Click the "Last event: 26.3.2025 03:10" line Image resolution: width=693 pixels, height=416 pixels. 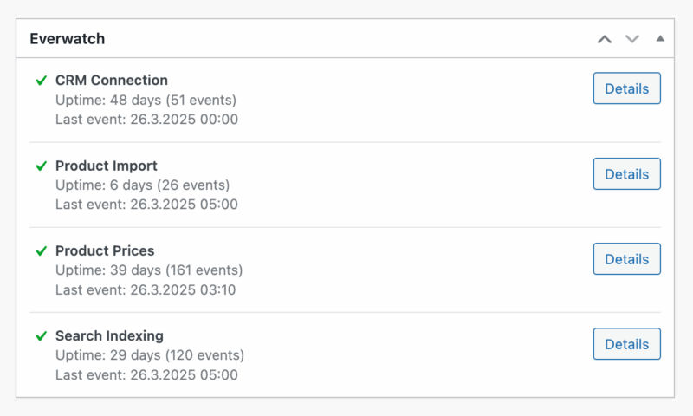tap(146, 289)
